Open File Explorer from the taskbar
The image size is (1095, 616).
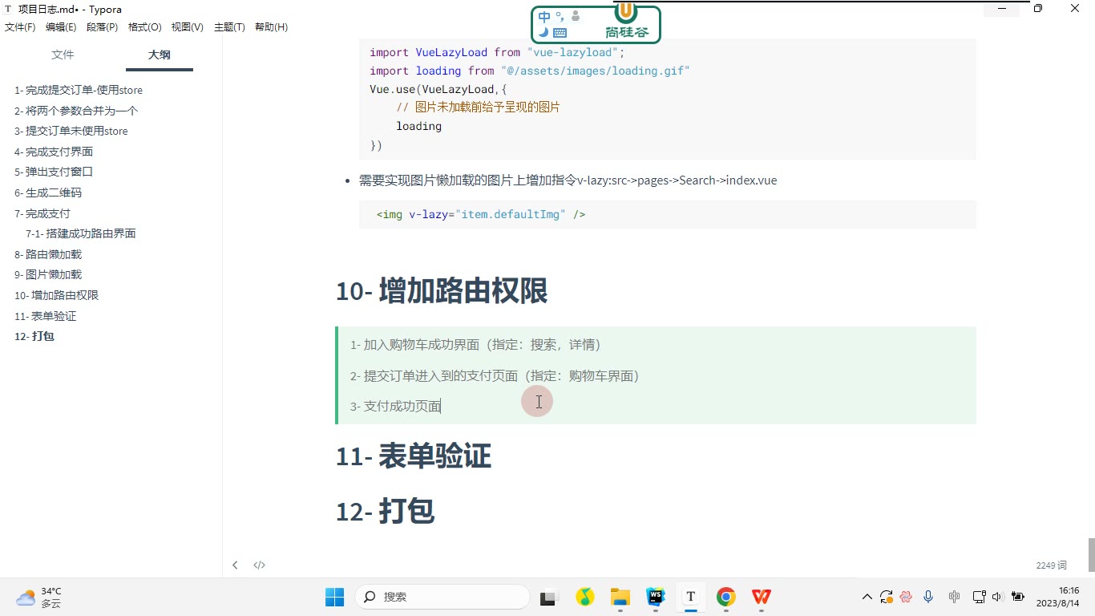pos(620,597)
